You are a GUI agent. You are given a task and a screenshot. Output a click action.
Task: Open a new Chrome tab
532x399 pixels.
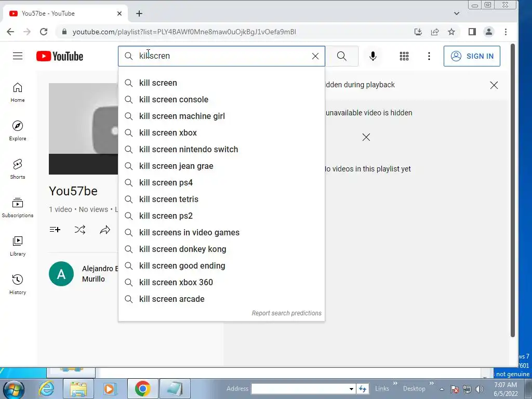[x=139, y=14]
